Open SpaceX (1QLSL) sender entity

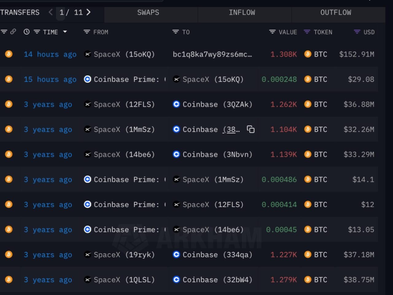[124, 280]
